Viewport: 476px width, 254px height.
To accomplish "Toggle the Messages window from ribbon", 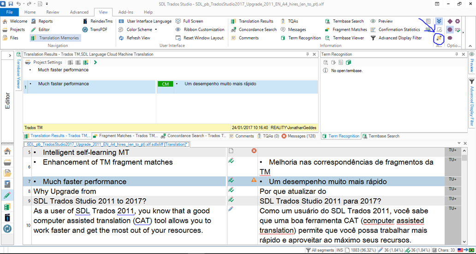I will 293,29.
